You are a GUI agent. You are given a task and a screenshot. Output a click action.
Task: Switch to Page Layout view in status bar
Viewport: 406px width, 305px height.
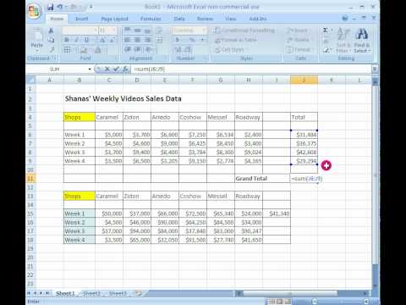[x=279, y=302]
